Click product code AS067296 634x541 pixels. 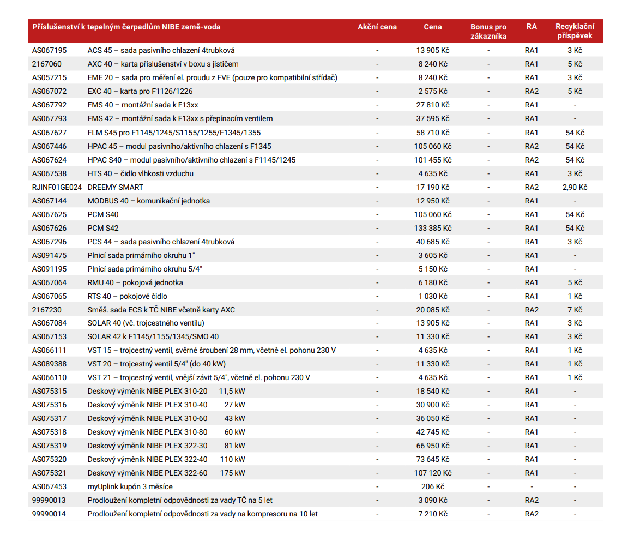click(49, 242)
